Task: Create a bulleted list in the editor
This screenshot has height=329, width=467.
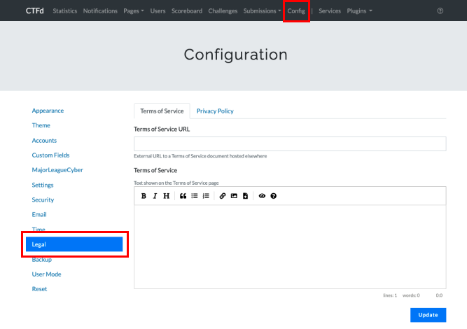Action: tap(195, 196)
